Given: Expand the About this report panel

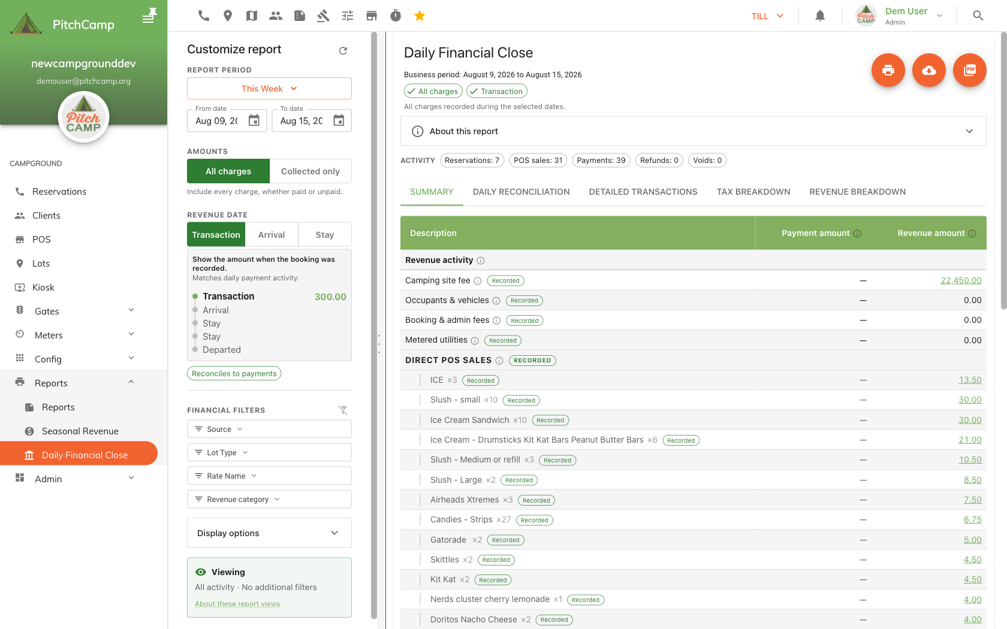Looking at the screenshot, I should (693, 131).
